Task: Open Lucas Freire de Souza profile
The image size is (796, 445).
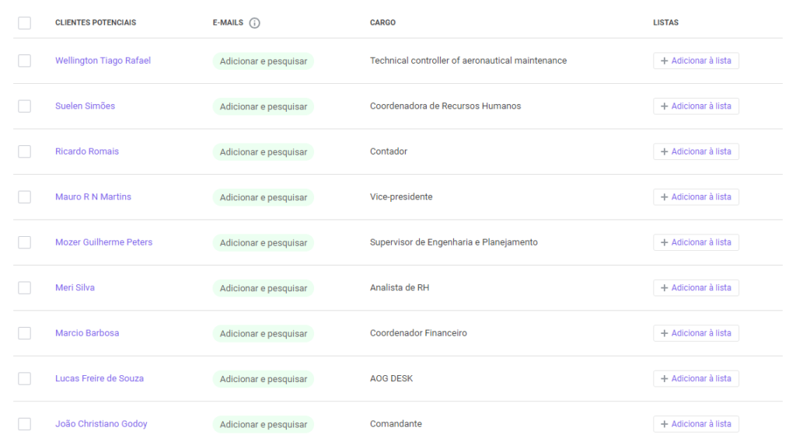Action: click(x=99, y=378)
